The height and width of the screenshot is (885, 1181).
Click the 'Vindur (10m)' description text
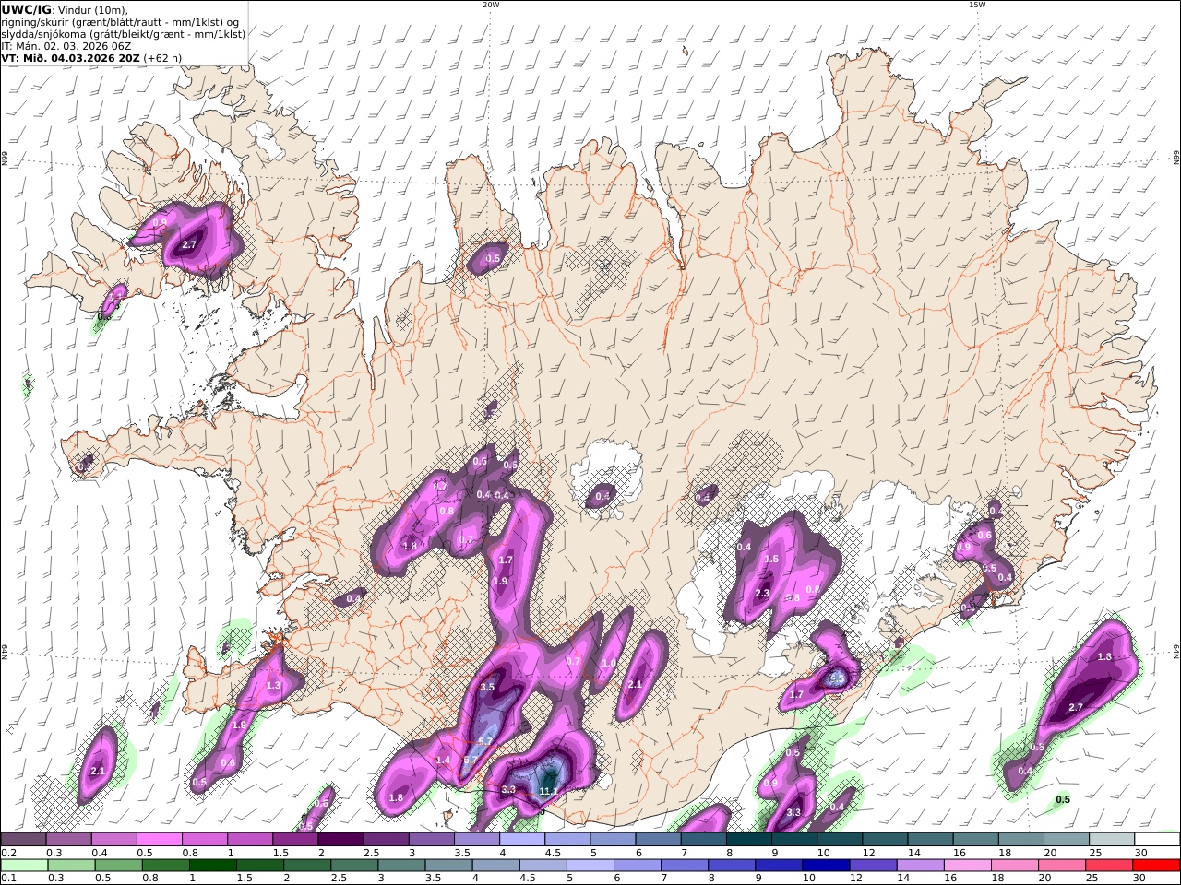[x=93, y=9]
